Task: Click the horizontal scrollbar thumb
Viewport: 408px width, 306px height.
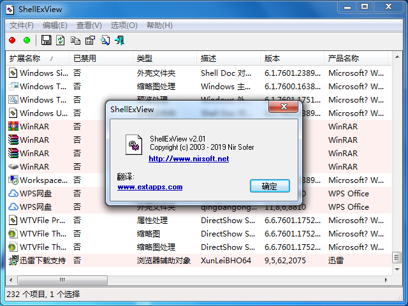Action: (x=62, y=280)
